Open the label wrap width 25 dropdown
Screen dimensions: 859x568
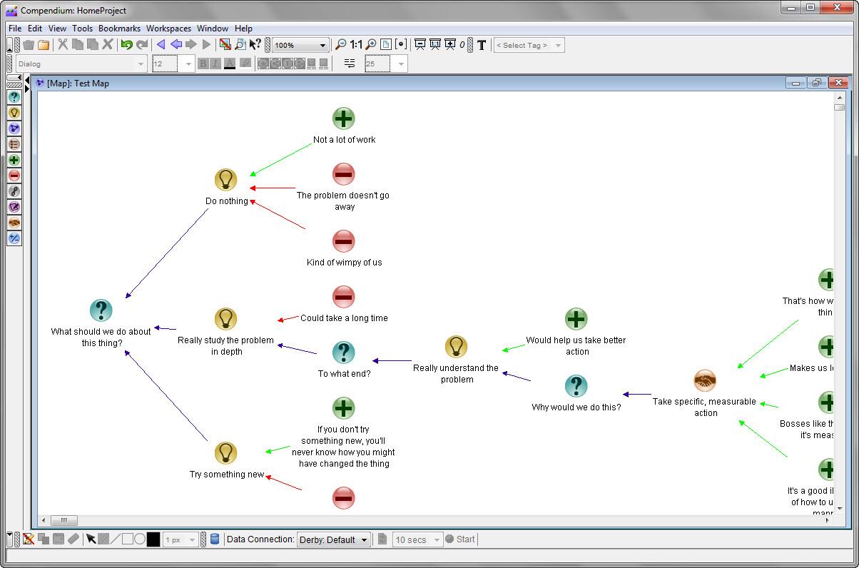[386, 64]
